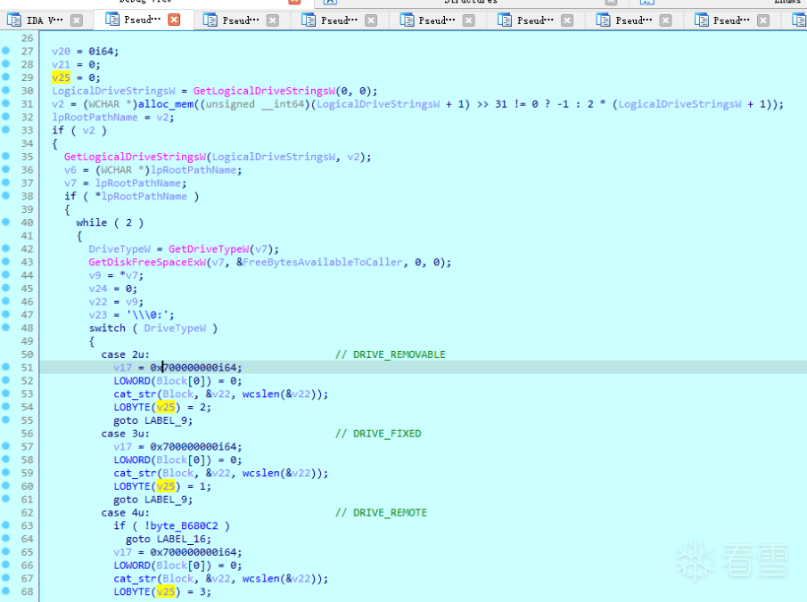Click LOWORD macro on line 52
The image size is (807, 602).
pos(132,381)
